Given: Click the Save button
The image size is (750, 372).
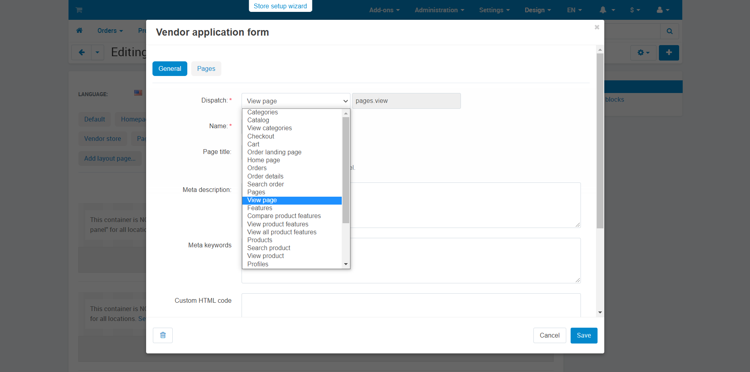Looking at the screenshot, I should click(x=584, y=336).
